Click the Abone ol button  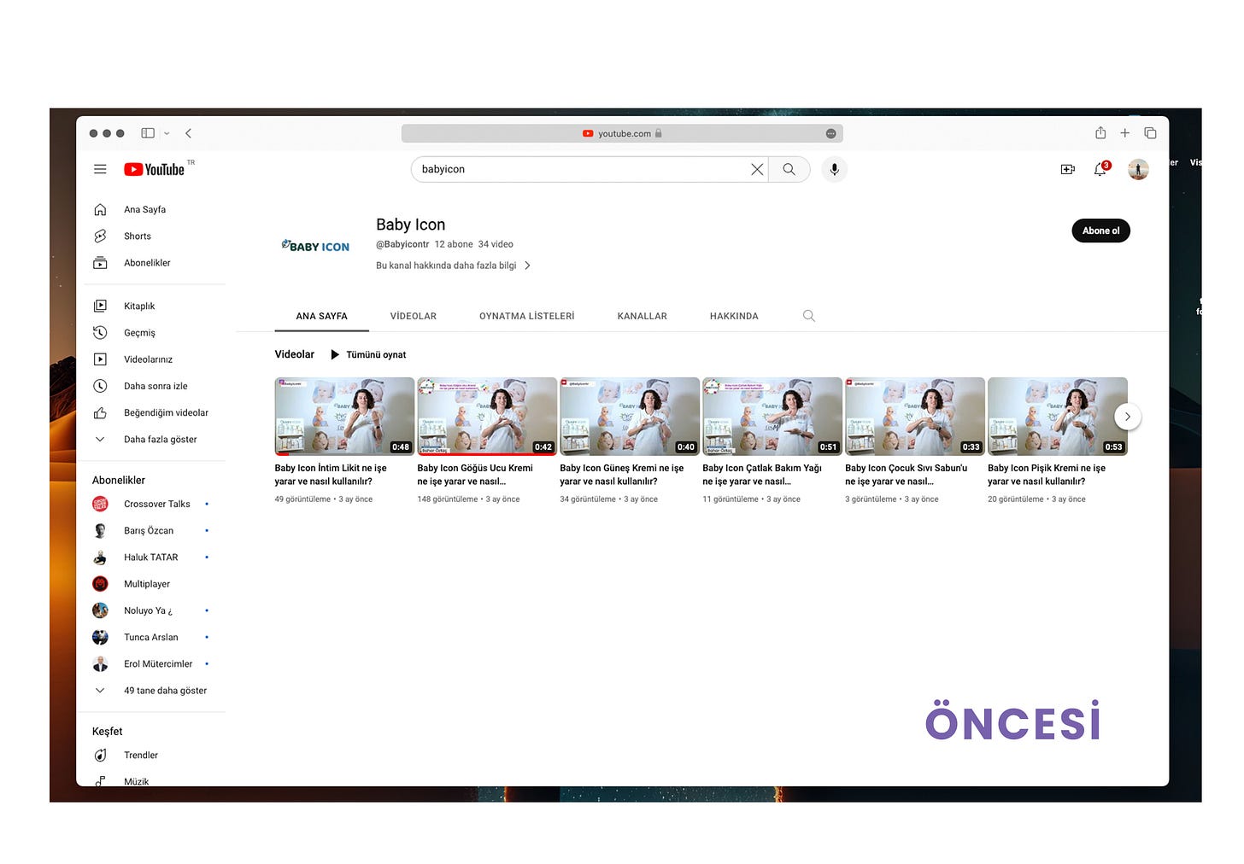point(1100,231)
